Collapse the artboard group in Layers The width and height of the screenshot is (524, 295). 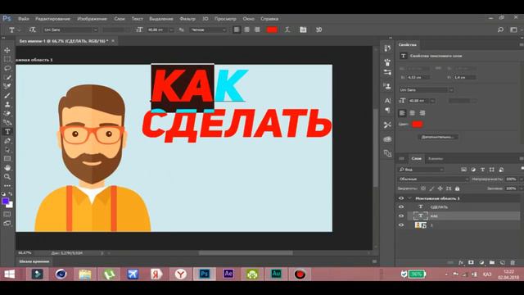409,198
